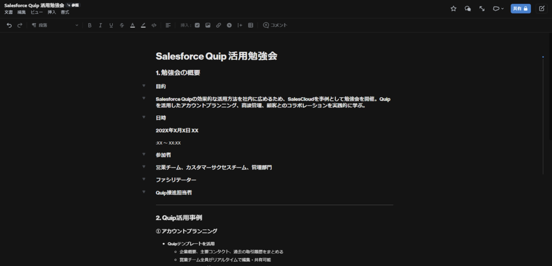Open the Salesforce cloud dropdown
Viewport: 552px width, 266px height.
498,9
